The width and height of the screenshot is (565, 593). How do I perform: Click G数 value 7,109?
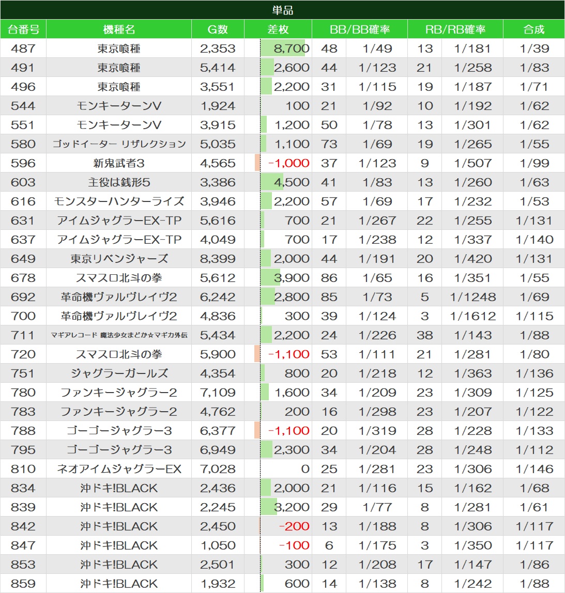tap(218, 393)
